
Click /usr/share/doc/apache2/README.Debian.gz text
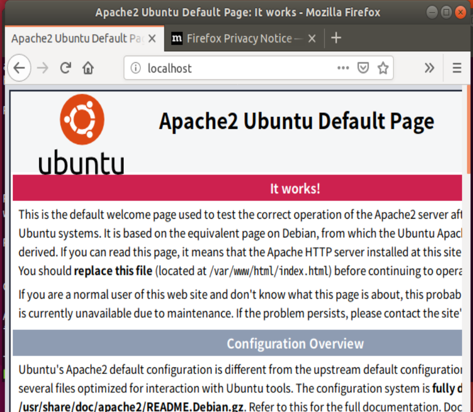(131, 406)
